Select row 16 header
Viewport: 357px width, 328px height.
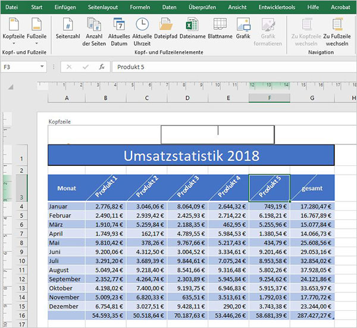21,316
